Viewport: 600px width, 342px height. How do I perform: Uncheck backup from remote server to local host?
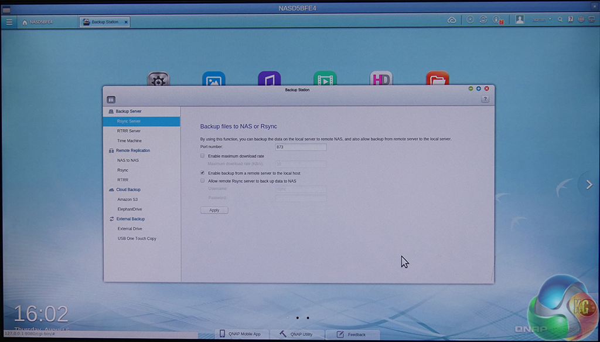pyautogui.click(x=202, y=173)
